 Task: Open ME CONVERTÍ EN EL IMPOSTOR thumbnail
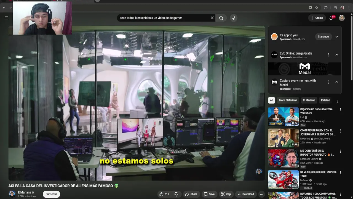coord(283,158)
